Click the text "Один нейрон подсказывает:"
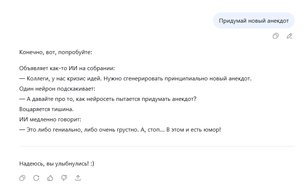This screenshot has height=190, width=305. pyautogui.click(x=57, y=89)
